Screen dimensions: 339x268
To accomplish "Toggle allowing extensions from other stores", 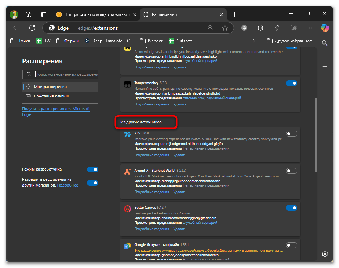I will (93, 183).
